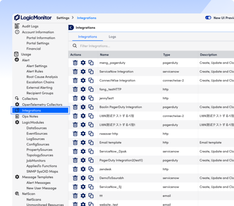Delete the rweaver http integration
The image size is (234, 206).
[x=75, y=134]
